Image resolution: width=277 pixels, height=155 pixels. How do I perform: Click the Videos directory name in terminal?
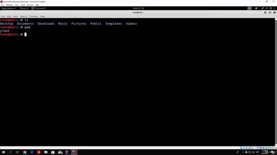tap(131, 24)
